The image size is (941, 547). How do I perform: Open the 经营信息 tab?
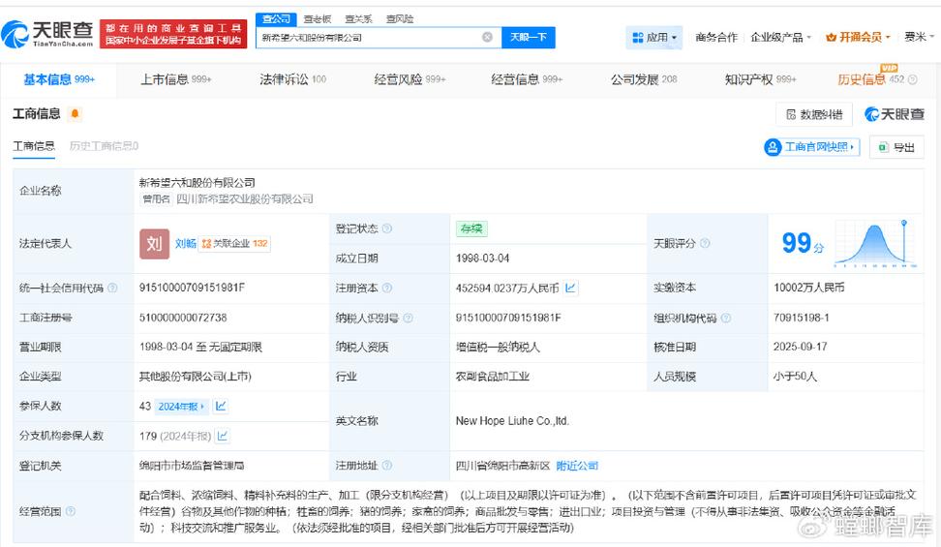pyautogui.click(x=527, y=79)
